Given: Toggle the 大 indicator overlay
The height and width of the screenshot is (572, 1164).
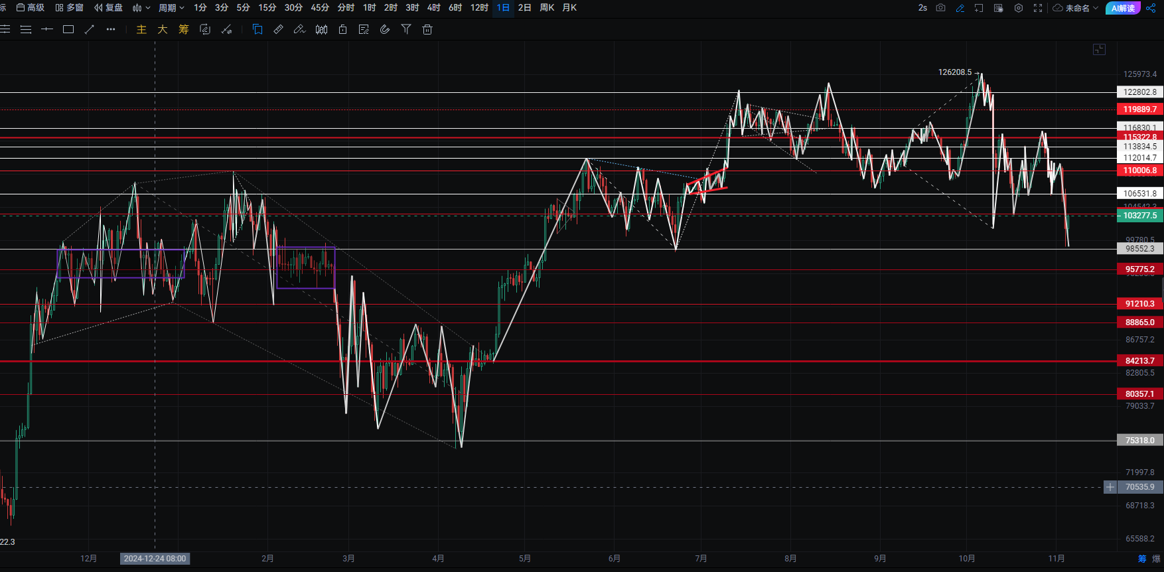Looking at the screenshot, I should 163,29.
